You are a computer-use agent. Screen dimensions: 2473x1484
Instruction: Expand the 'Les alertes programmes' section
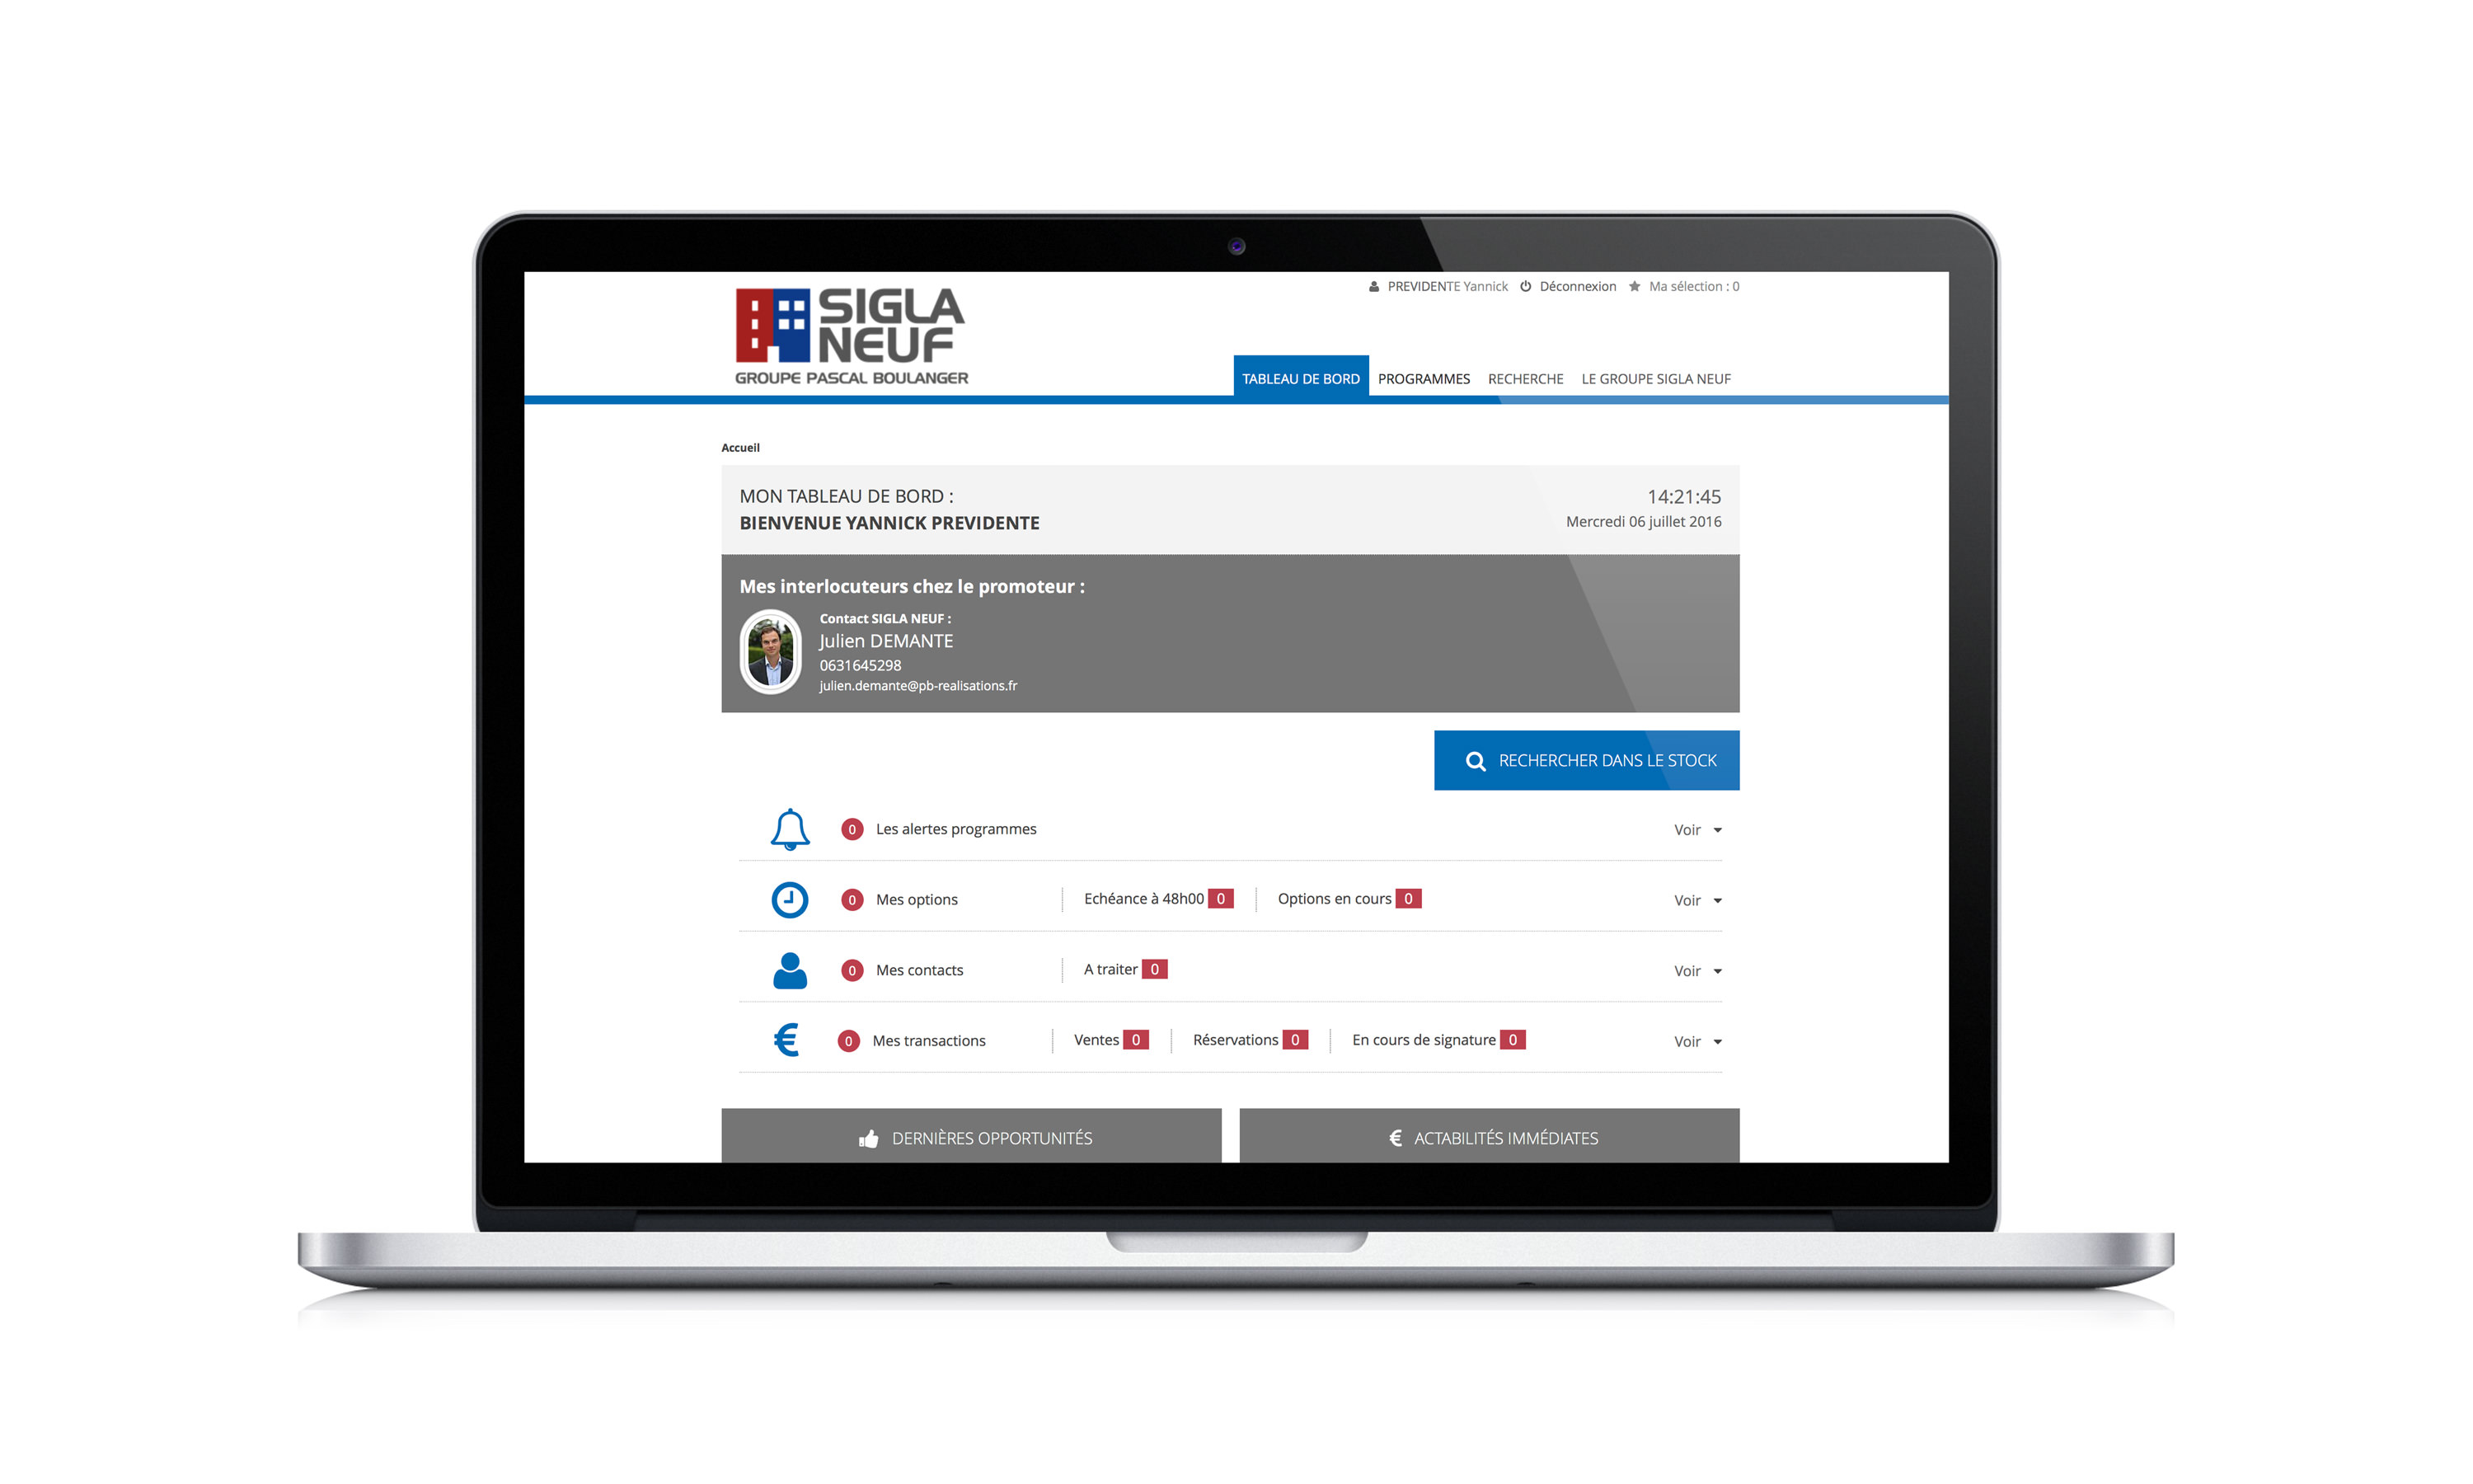point(1692,829)
